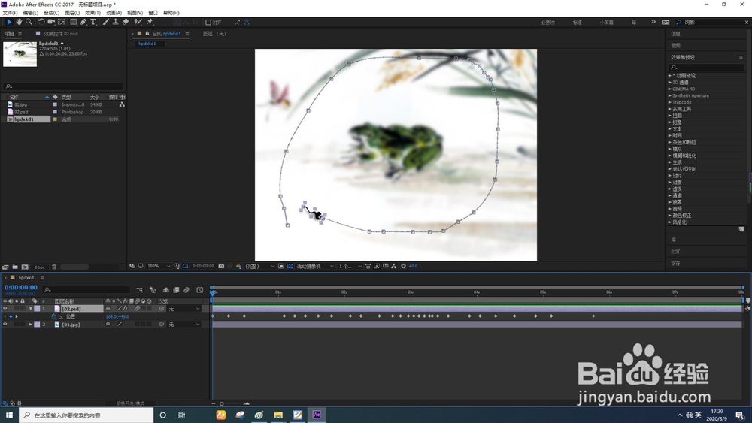Viewport: 752px width, 423px height.
Task: Select the Hand tool
Action: (20, 22)
